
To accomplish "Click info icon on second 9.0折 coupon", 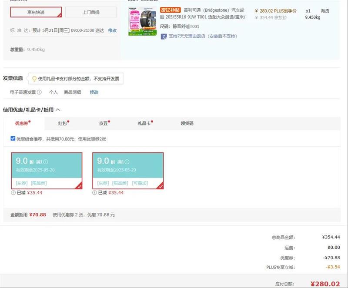I will click(127, 162).
